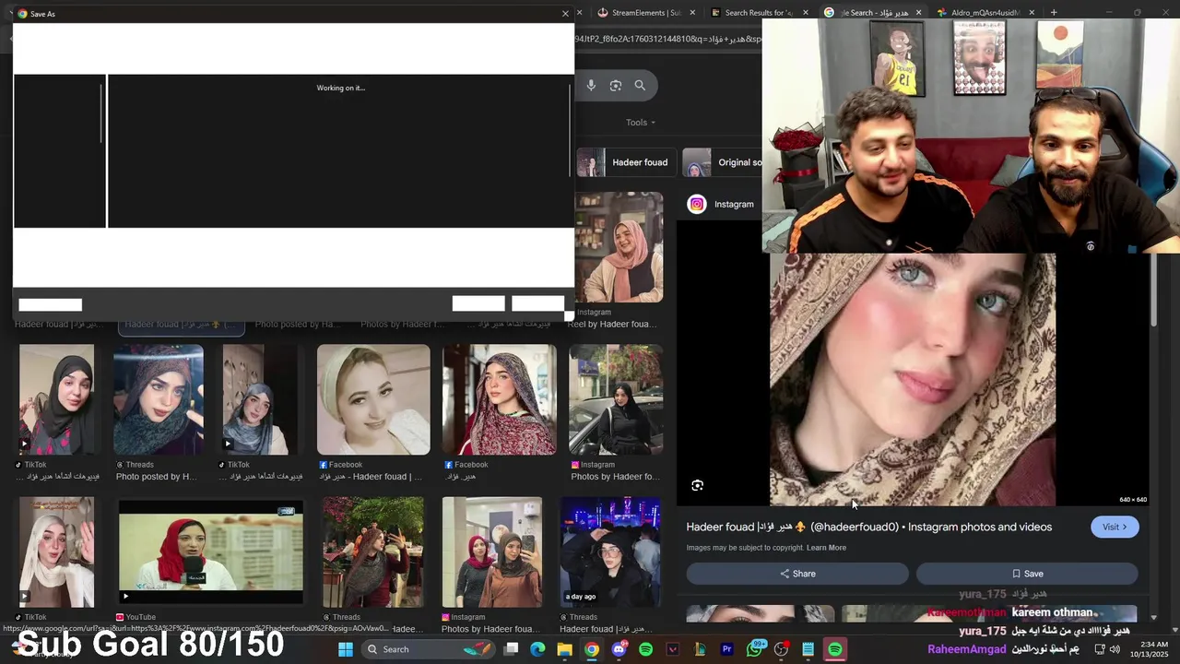The image size is (1180, 664).
Task: Close the Aldro browser tab
Action: (1032, 13)
